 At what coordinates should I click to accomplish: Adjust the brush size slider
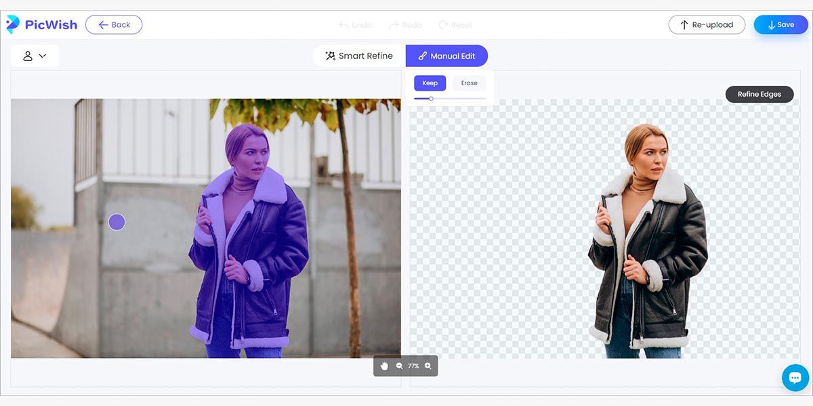[431, 98]
